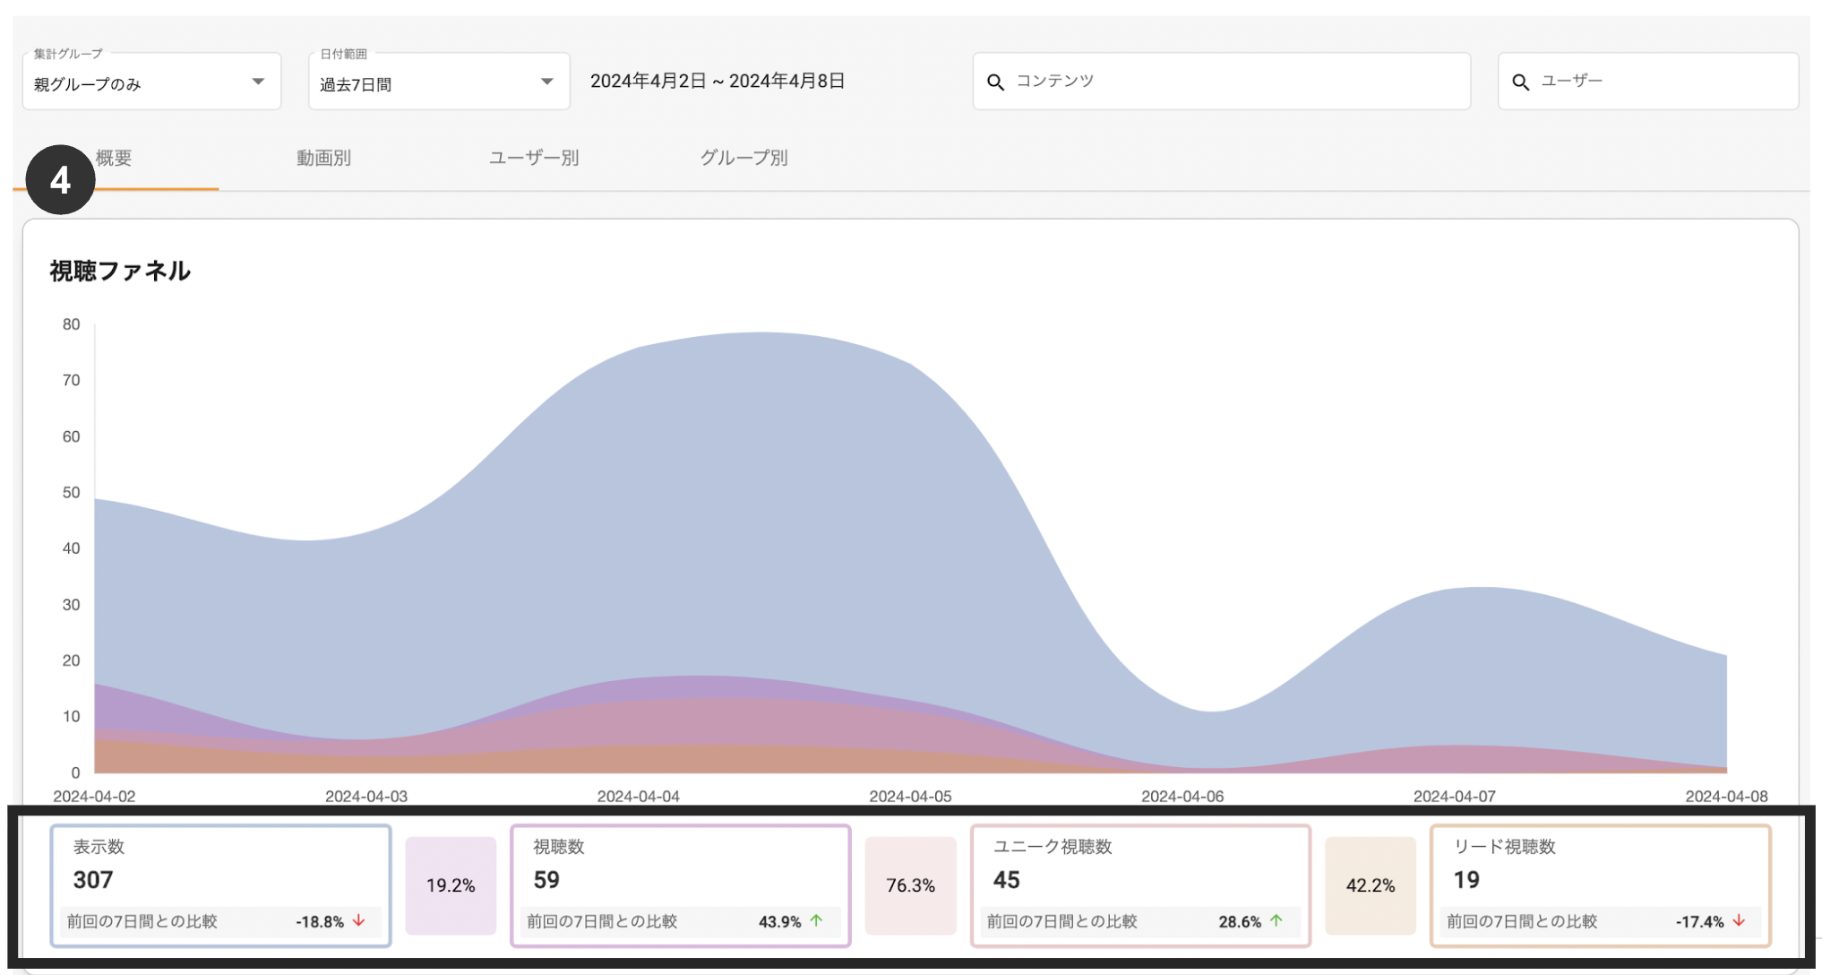This screenshot has height=975, width=1822.
Task: Click the search icon in コンテンツ field
Action: tap(995, 82)
